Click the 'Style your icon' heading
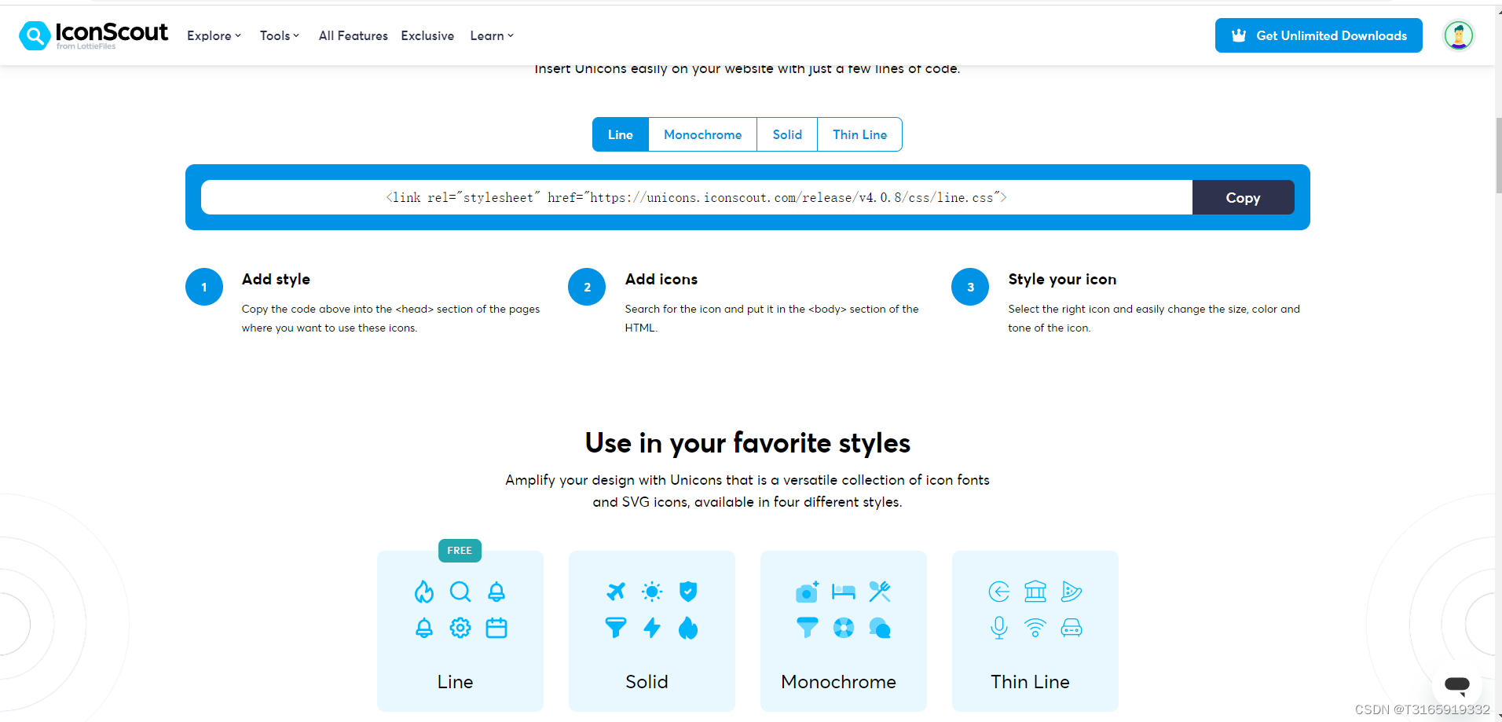The height and width of the screenshot is (722, 1502). click(x=1062, y=280)
